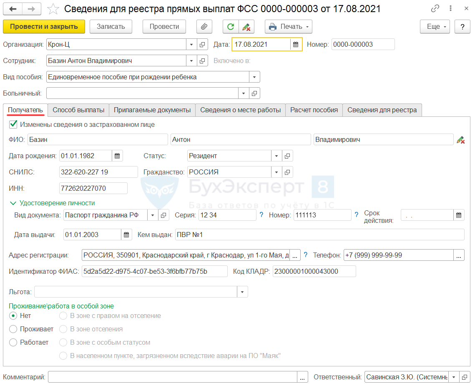Switch to the Расчет пособия tab
475x386 pixels.
click(x=314, y=110)
